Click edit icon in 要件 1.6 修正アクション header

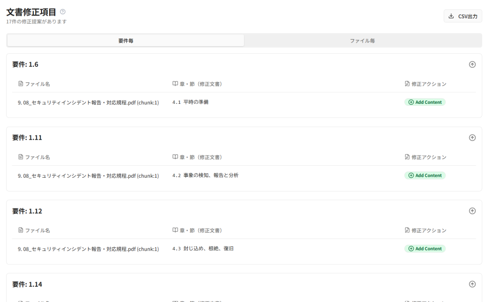(407, 84)
